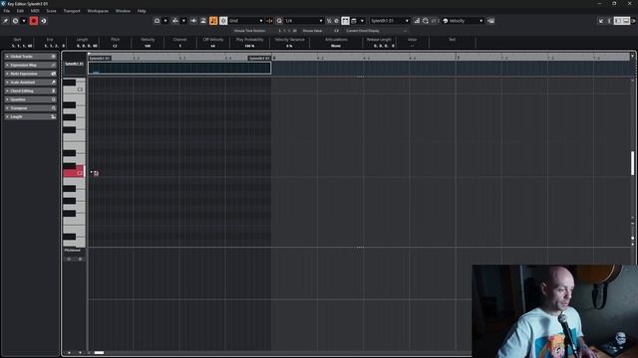638x358 pixels.
Task: Open the dropdown arrow before the speaker icon
Action: tap(183, 21)
